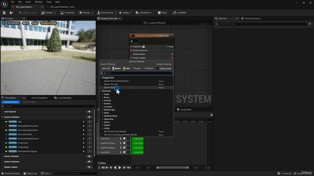Add a Particle Attributes parameter with plus

point(89,162)
